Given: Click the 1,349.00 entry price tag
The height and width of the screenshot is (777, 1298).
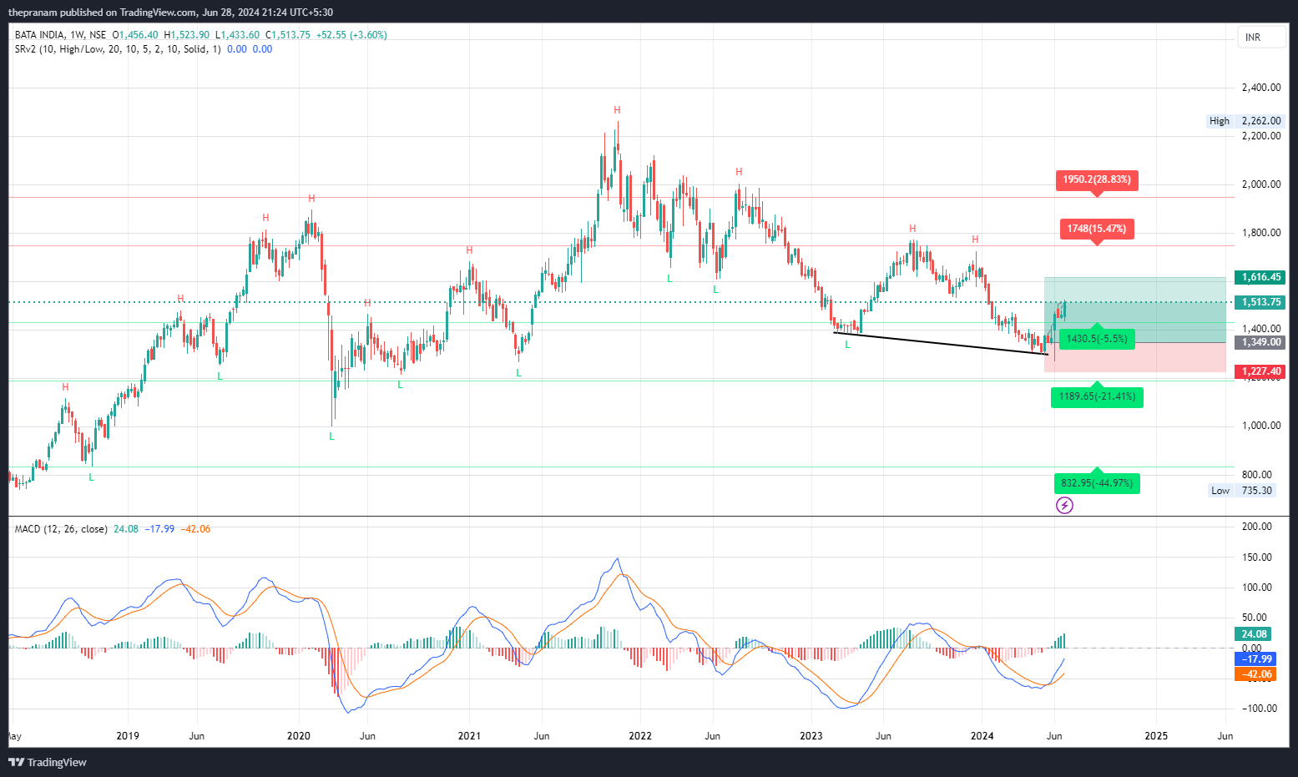Looking at the screenshot, I should point(1260,342).
